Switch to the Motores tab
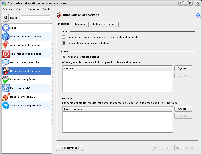 click(80, 24)
